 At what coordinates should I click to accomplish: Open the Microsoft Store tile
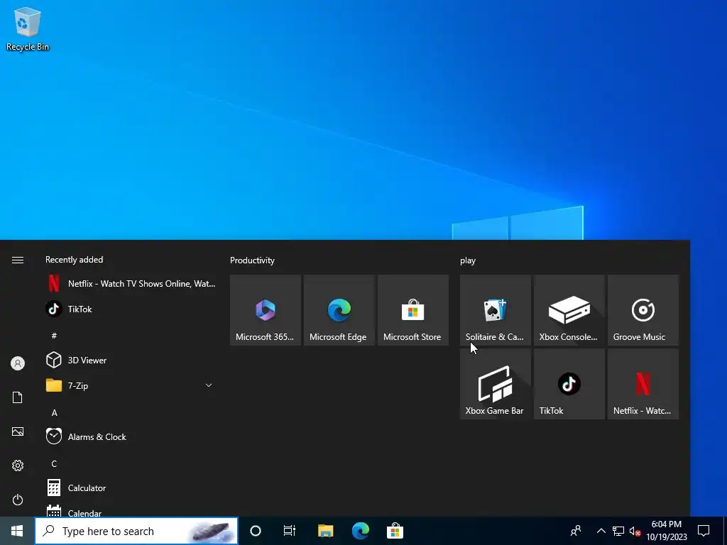click(x=413, y=310)
